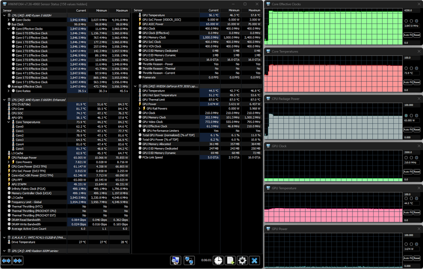Open the remote network monitors icon
The height and width of the screenshot is (269, 423).
pos(189,260)
